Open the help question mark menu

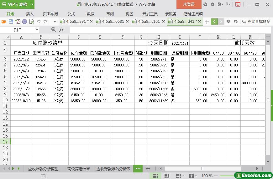click(x=228, y=4)
